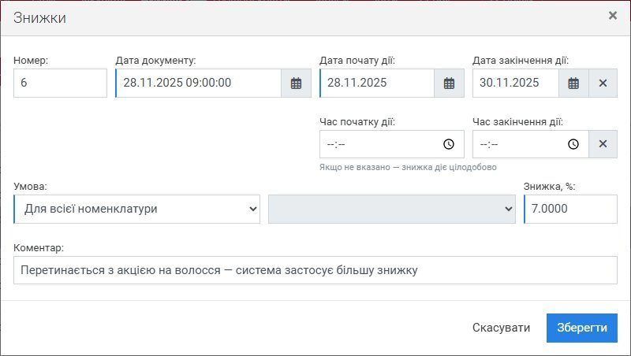The height and width of the screenshot is (356, 631).
Task: Click the 'Номер:' label
Action: tap(31, 61)
